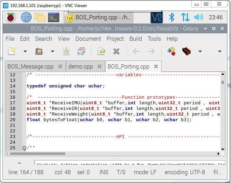
Task: Open the file manager folders icon
Action: (40, 17)
